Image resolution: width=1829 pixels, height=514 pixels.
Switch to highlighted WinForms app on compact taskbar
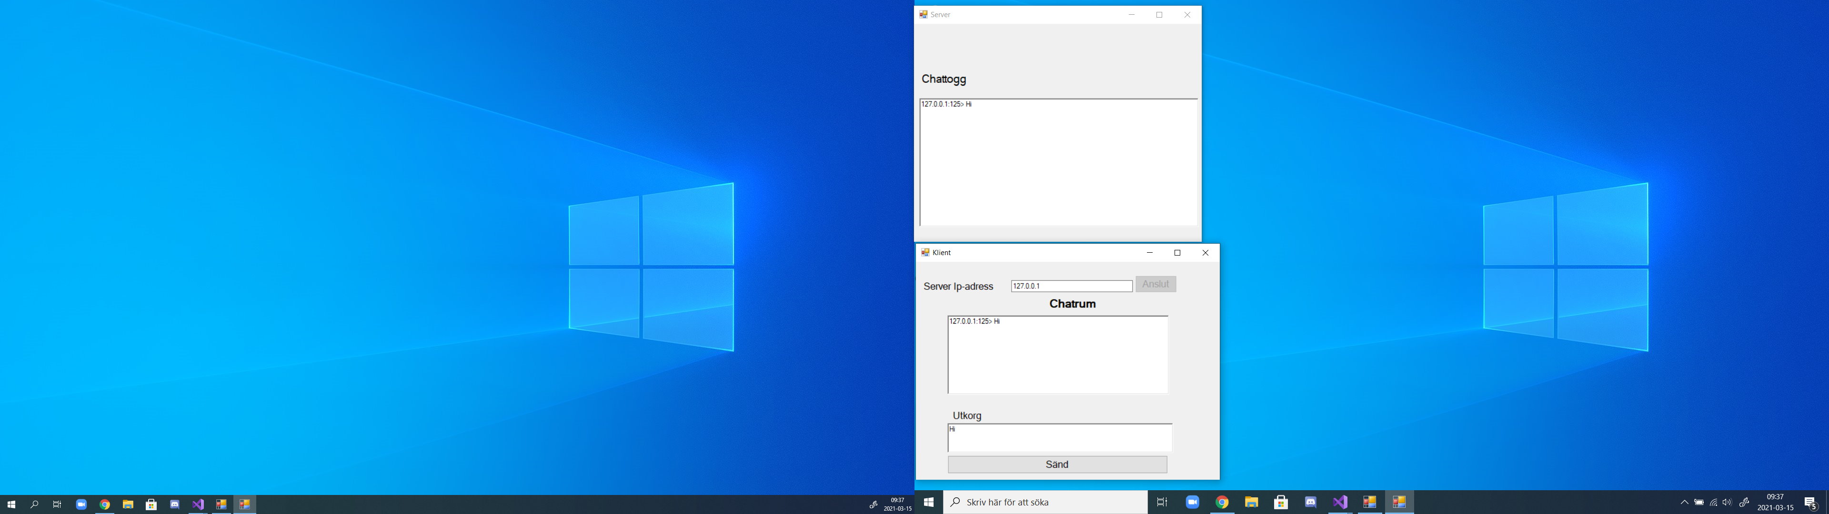click(244, 505)
